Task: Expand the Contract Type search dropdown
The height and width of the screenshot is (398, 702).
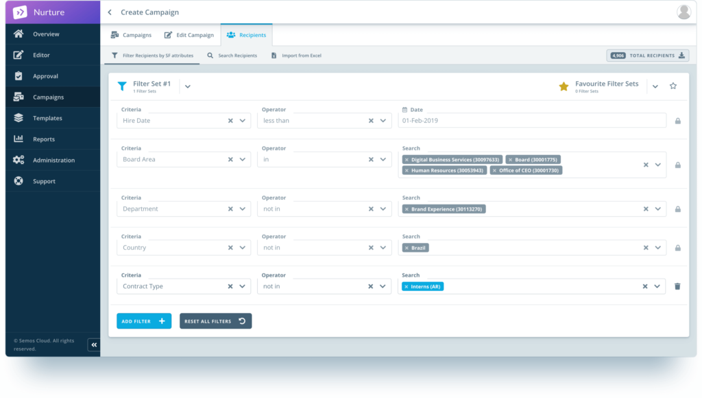Action: click(x=657, y=286)
